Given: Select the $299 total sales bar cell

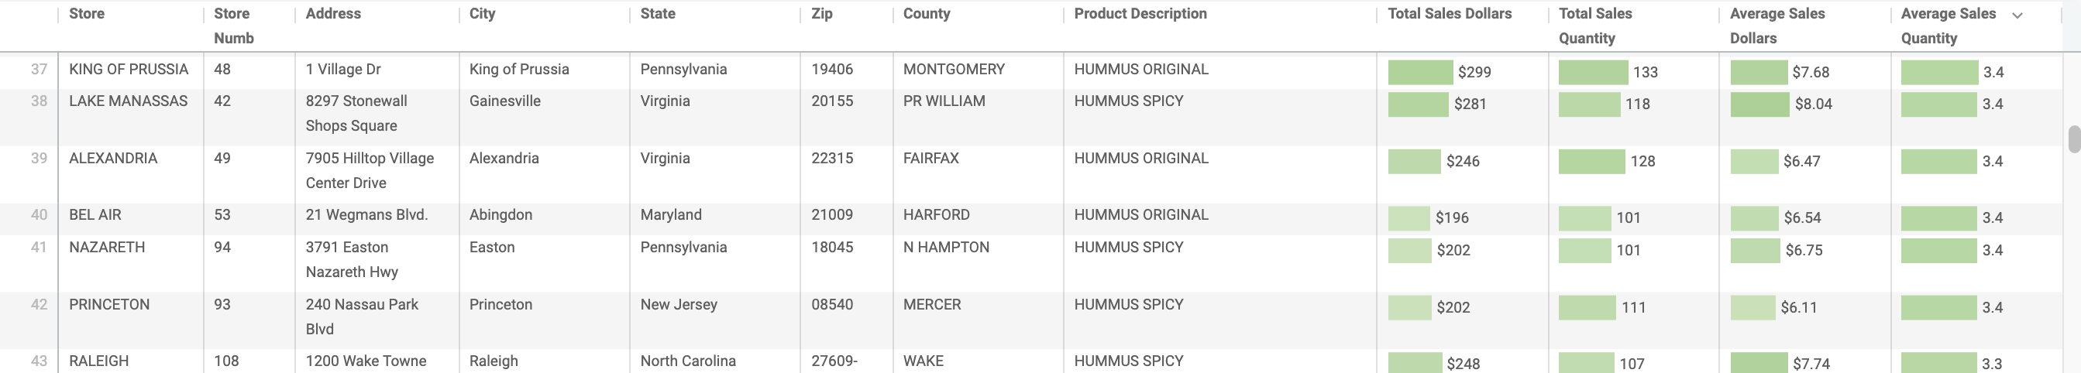Looking at the screenshot, I should (1461, 72).
